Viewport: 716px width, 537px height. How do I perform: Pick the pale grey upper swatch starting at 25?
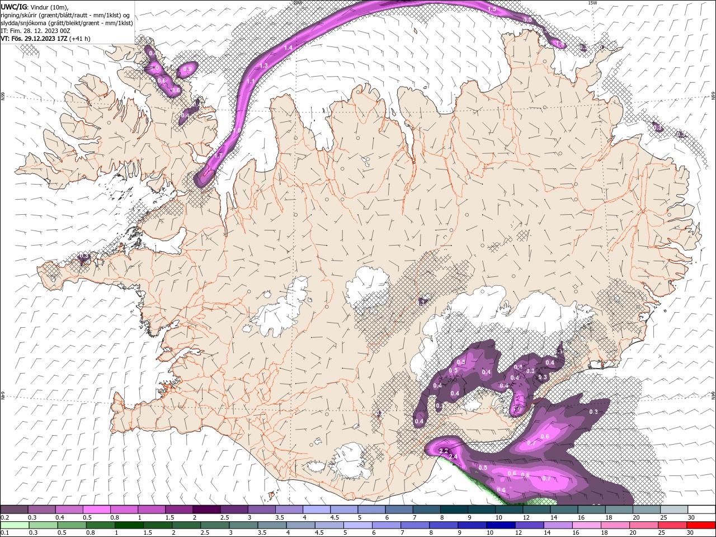tap(674, 510)
